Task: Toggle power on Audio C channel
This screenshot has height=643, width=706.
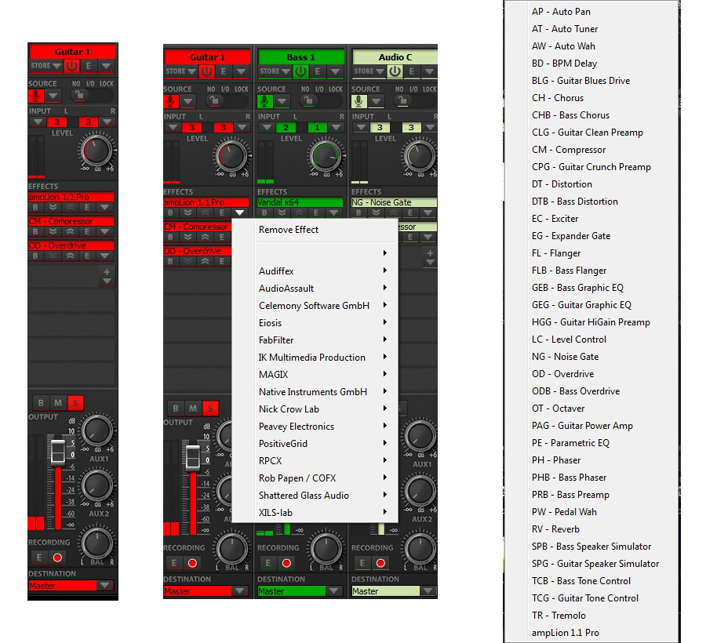Action: (x=395, y=71)
